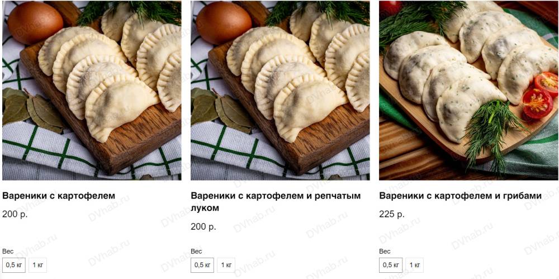Click the Вес label of the onion vareniki item
Screen dimensions: 559x279
tap(196, 251)
